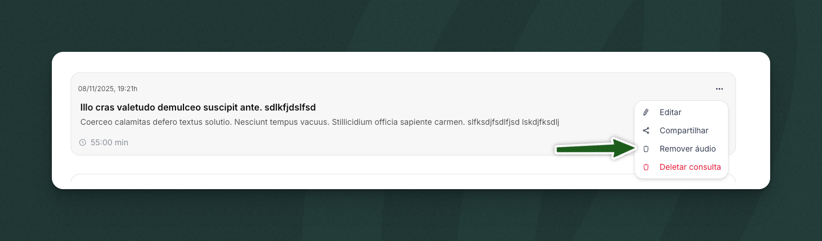Click "lskdjfksdlj" at the description's end
The width and height of the screenshot is (822, 241).
point(537,122)
